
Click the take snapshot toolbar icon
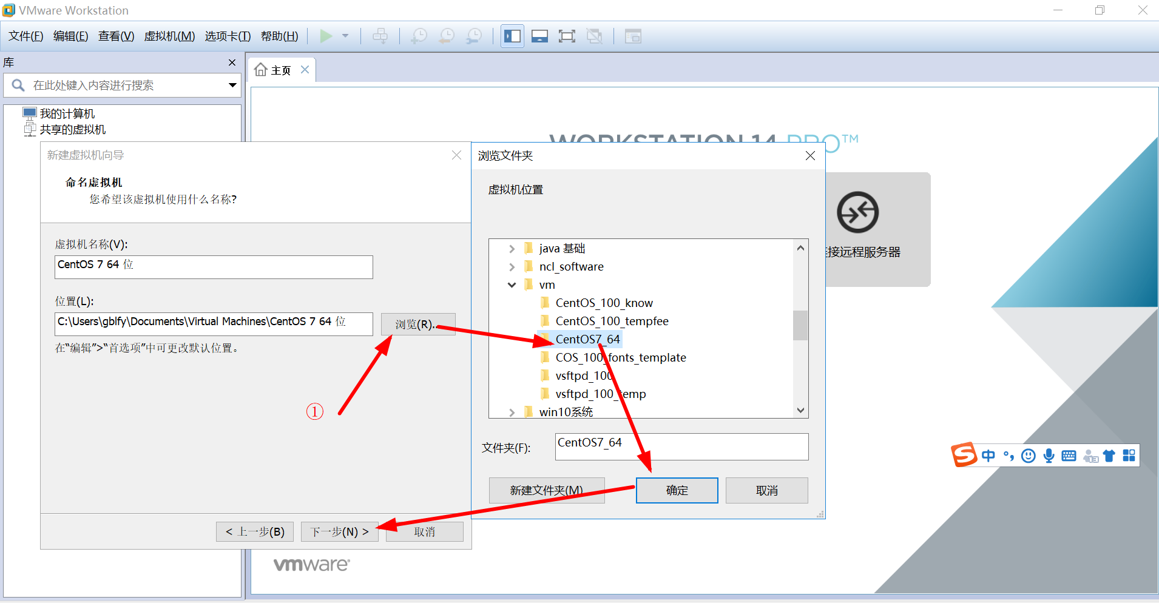point(419,36)
